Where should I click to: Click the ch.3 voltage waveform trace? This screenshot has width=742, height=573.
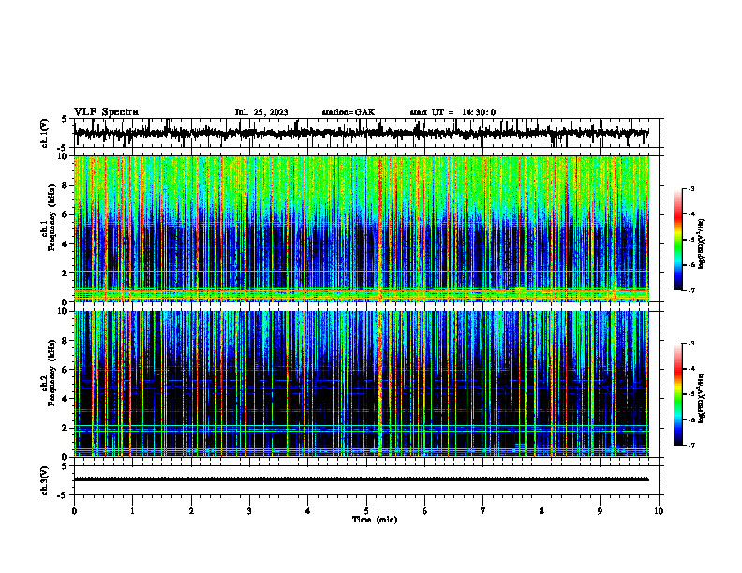[x=362, y=479]
